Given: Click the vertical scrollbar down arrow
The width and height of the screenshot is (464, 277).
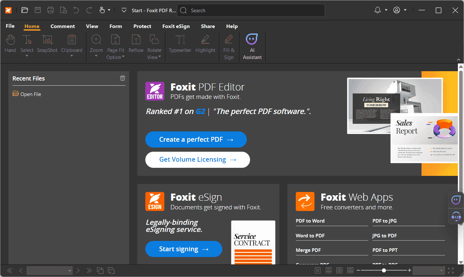Looking at the screenshot, I should pyautogui.click(x=461, y=262).
